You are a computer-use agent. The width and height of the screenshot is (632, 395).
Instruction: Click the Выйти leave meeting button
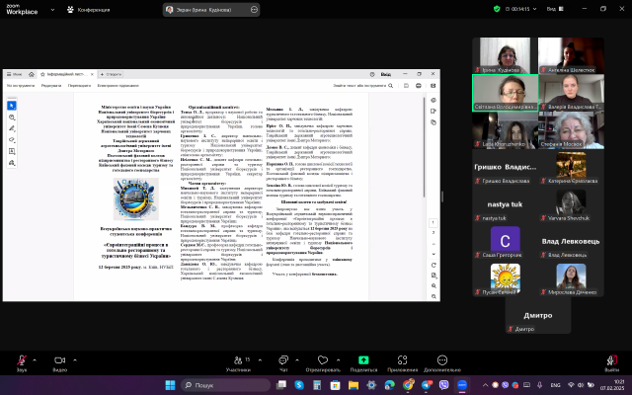pos(614,359)
